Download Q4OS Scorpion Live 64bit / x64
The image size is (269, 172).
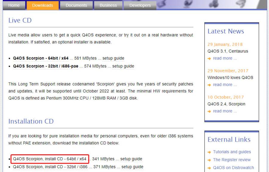pos(41,58)
